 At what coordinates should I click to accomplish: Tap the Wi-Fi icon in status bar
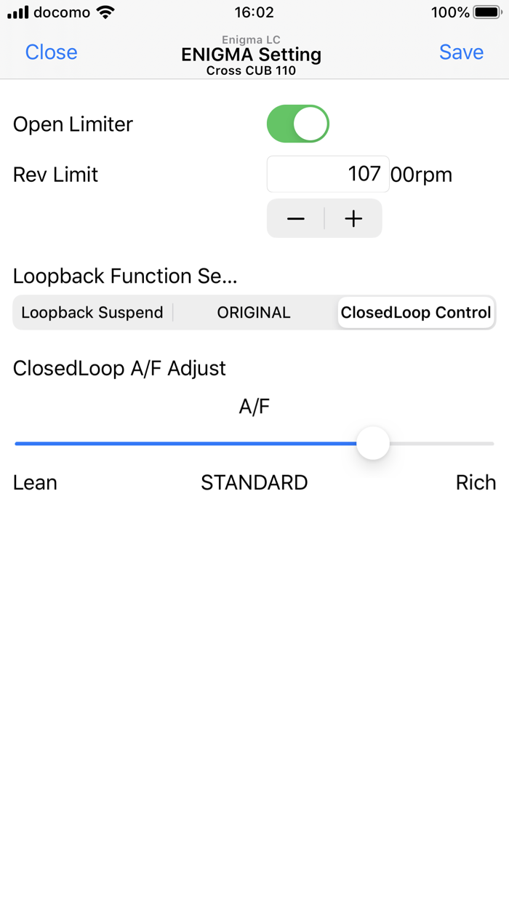[106, 12]
